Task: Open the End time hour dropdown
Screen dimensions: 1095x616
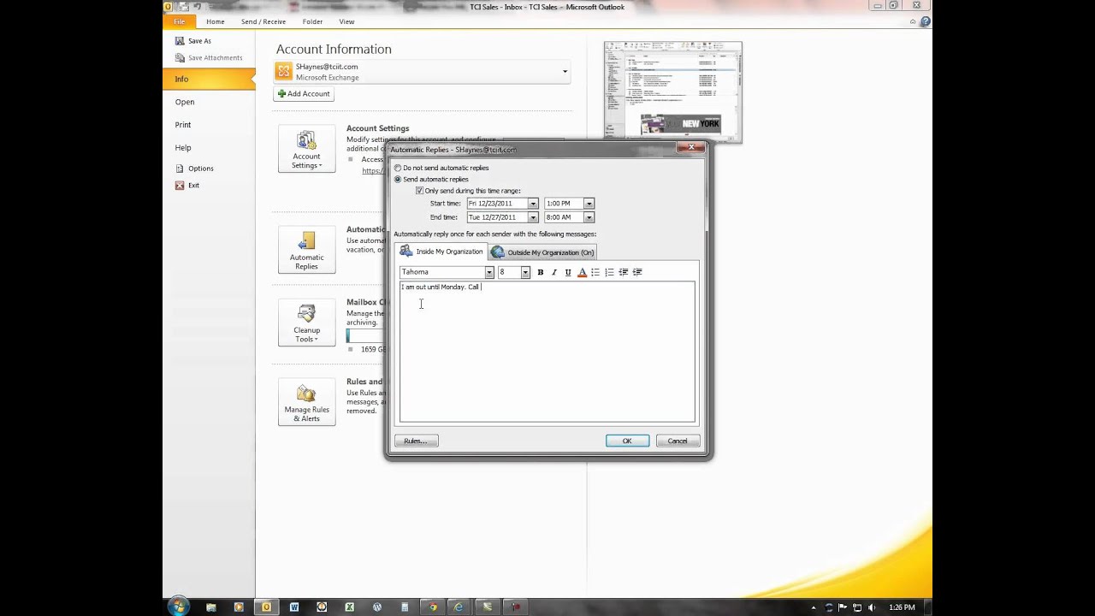Action: point(589,217)
